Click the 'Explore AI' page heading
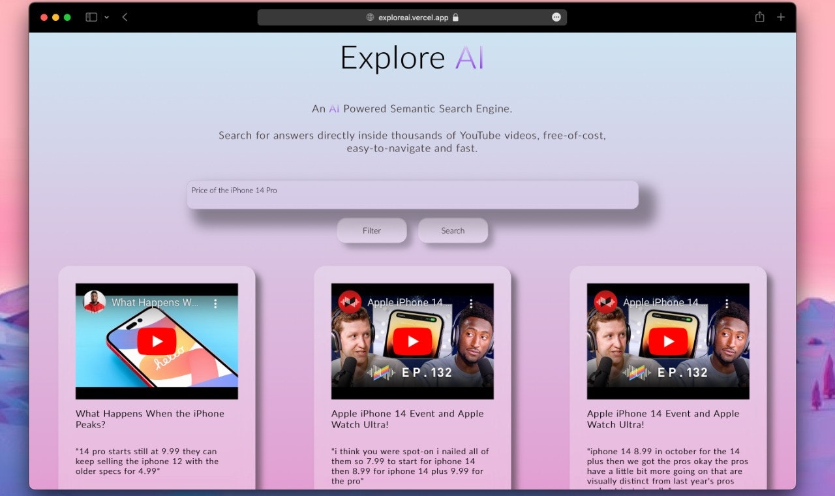This screenshot has width=835, height=496. 412,57
